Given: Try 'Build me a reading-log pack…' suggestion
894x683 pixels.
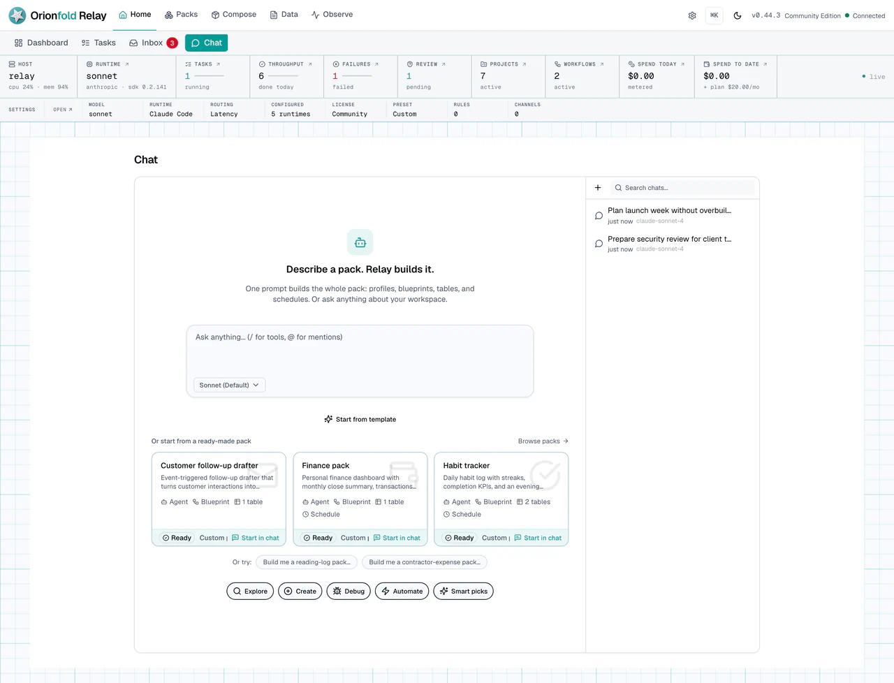Looking at the screenshot, I should pos(307,562).
